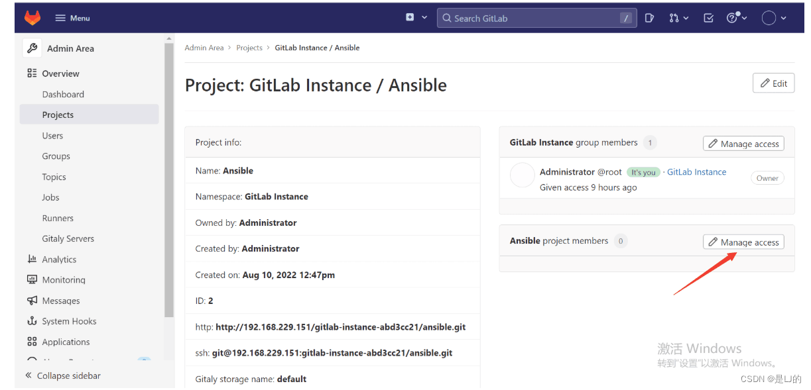
Task: Click GitLab Instance / Ansible breadcrumb
Action: [x=317, y=48]
